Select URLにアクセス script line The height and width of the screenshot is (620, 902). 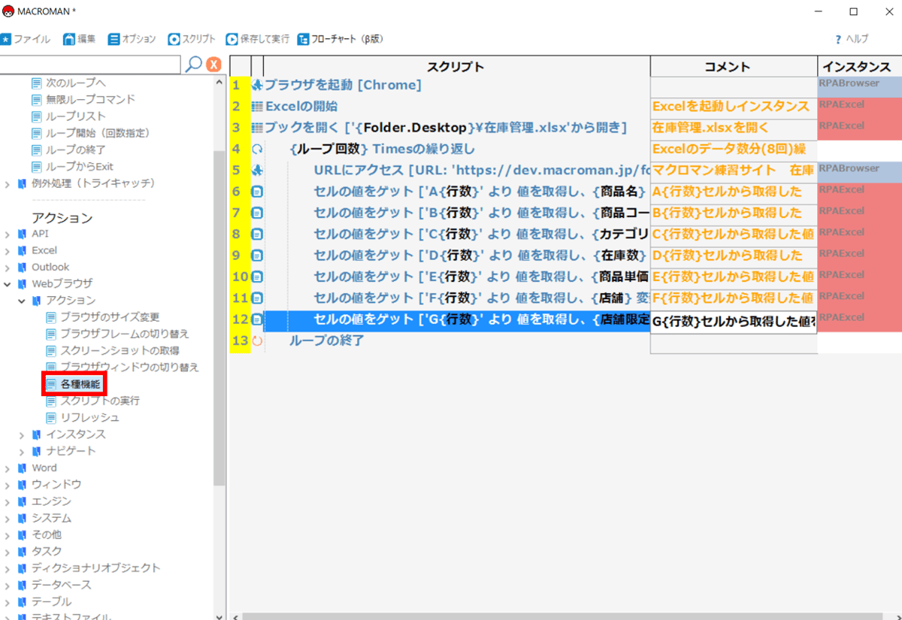(457, 171)
